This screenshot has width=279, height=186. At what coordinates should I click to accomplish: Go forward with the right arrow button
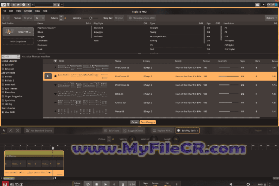coord(8,18)
